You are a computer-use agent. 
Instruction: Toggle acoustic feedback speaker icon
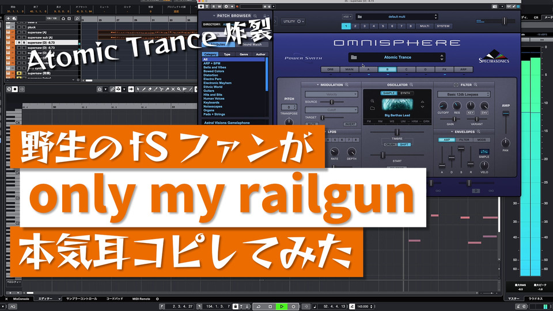pyautogui.click(x=131, y=89)
